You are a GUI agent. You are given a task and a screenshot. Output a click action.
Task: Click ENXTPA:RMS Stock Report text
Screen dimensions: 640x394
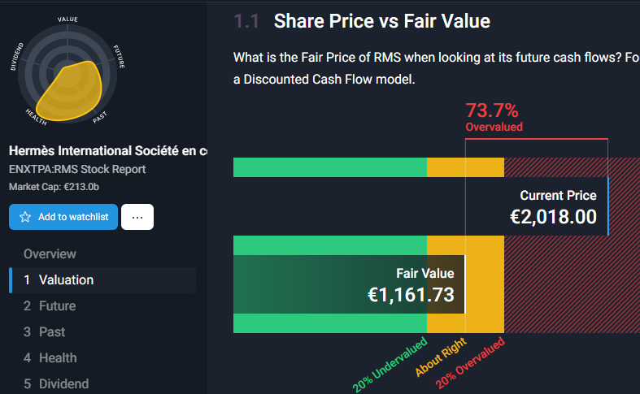[77, 169]
